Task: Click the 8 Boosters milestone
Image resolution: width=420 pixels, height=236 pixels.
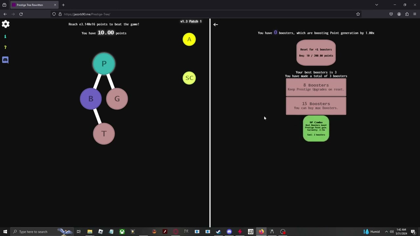Action: coord(316,87)
